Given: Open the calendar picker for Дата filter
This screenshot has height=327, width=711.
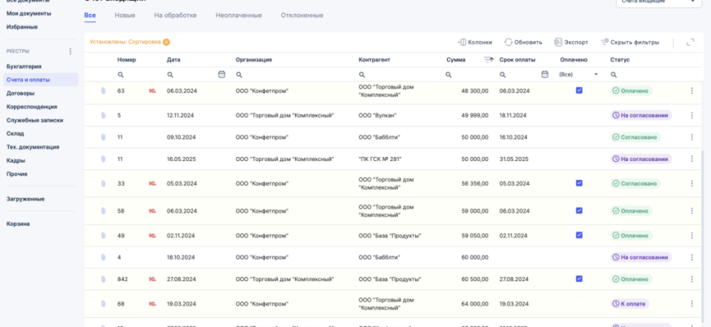Looking at the screenshot, I should pos(221,74).
